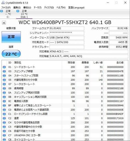Select row 代替処理保留中のセクタ数
The image size is (130, 141).
(63, 127)
